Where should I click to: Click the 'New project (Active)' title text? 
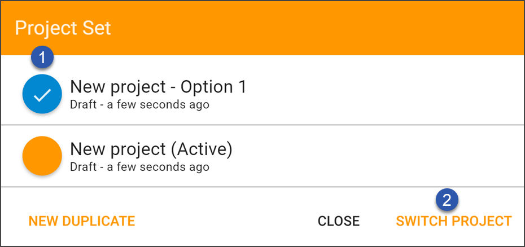[151, 149]
